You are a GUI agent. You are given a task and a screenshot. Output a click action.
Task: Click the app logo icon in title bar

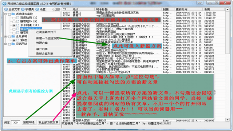tap(4, 3)
